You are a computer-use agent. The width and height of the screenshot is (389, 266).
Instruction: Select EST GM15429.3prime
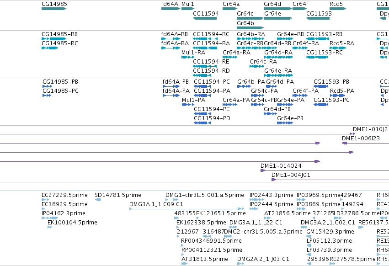click(309, 236)
